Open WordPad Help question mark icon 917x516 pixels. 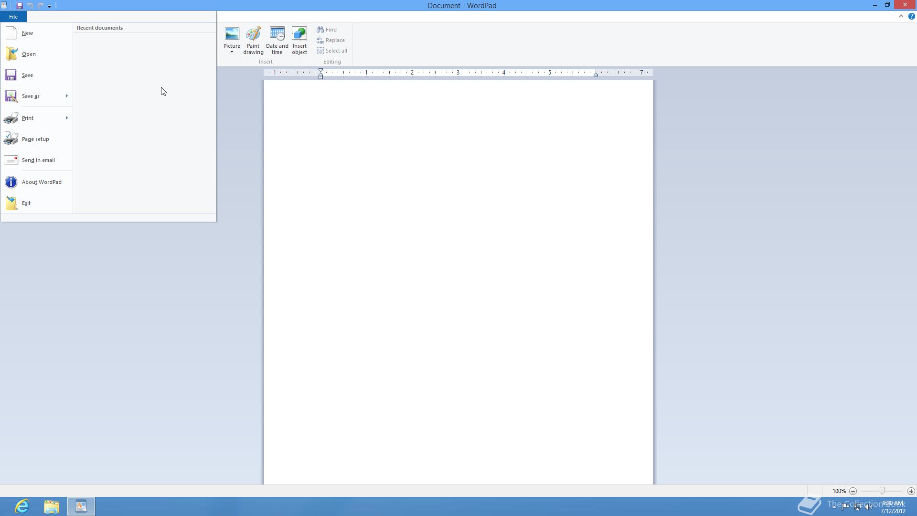click(x=911, y=16)
